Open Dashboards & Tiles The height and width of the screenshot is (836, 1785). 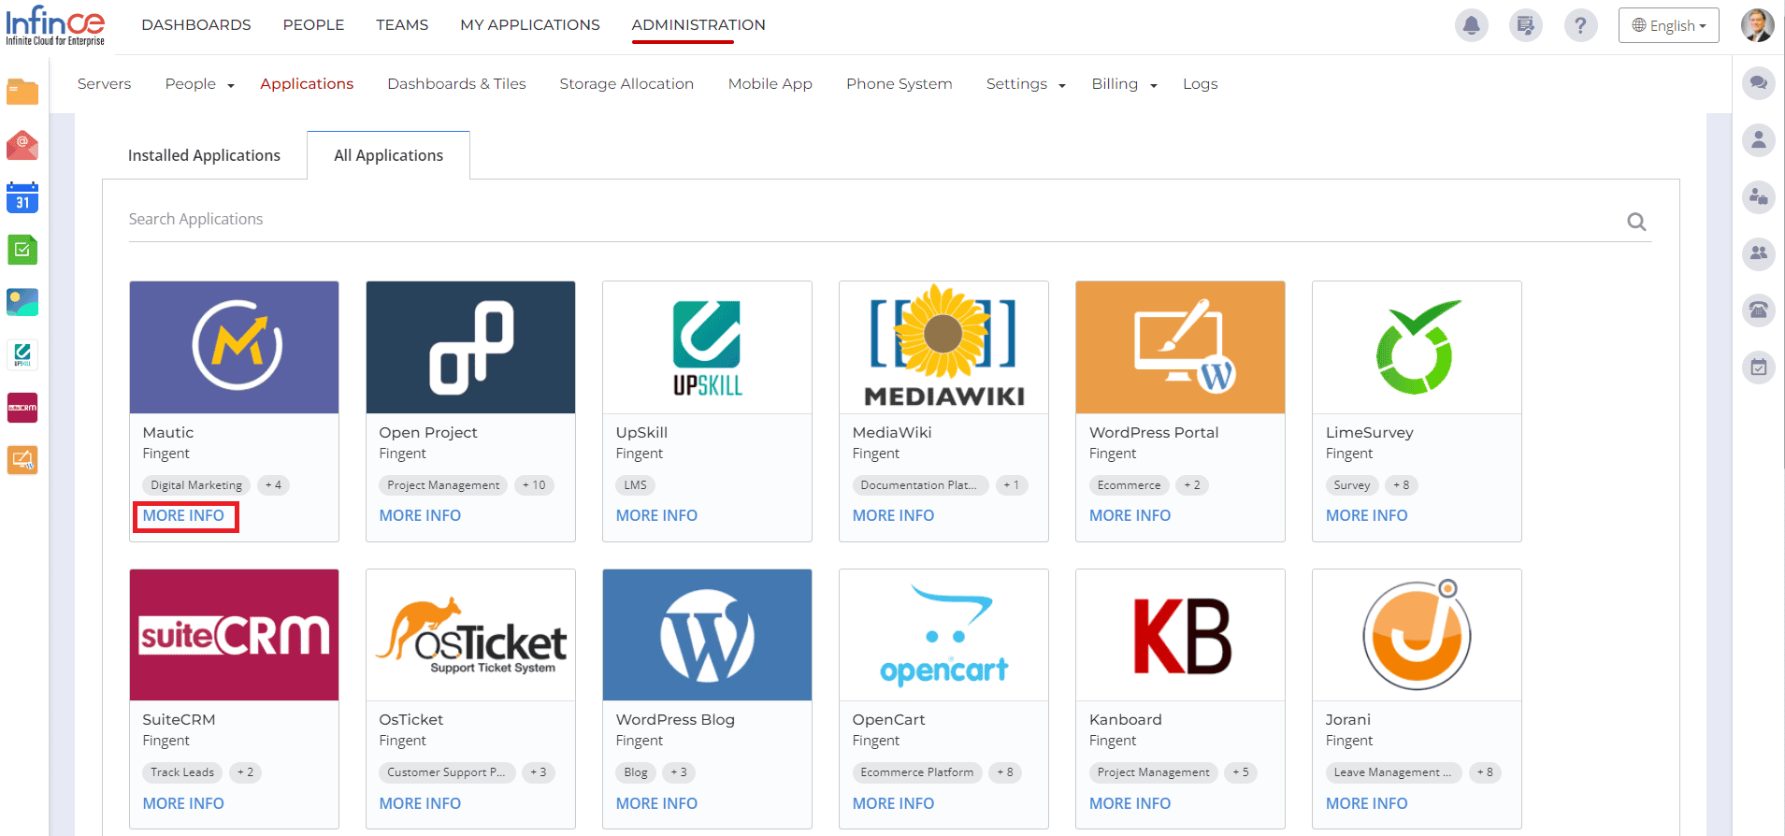[x=456, y=84]
